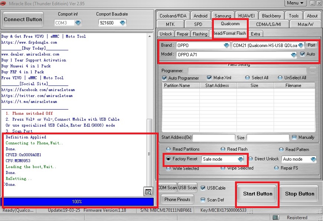
Task: Open the Repair sub-tab
Action: 183,34
